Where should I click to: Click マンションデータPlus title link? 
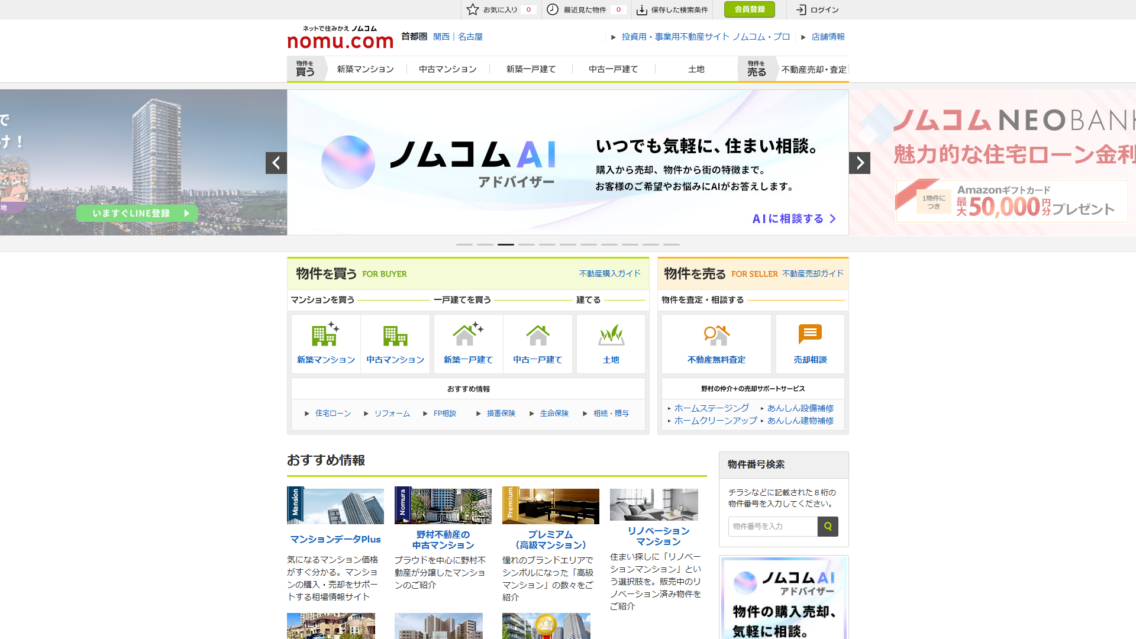335,539
